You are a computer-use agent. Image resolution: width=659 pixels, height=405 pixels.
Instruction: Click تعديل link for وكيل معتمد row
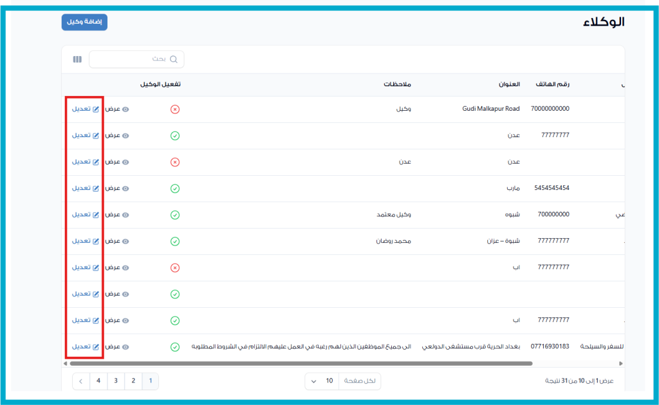click(81, 215)
